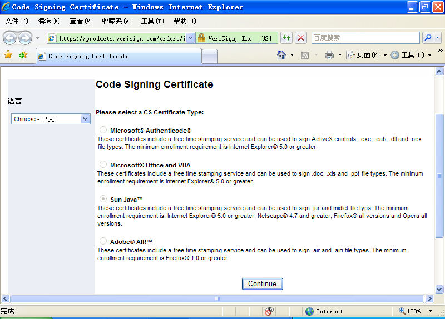Click the RSS feeds icon

click(305, 55)
